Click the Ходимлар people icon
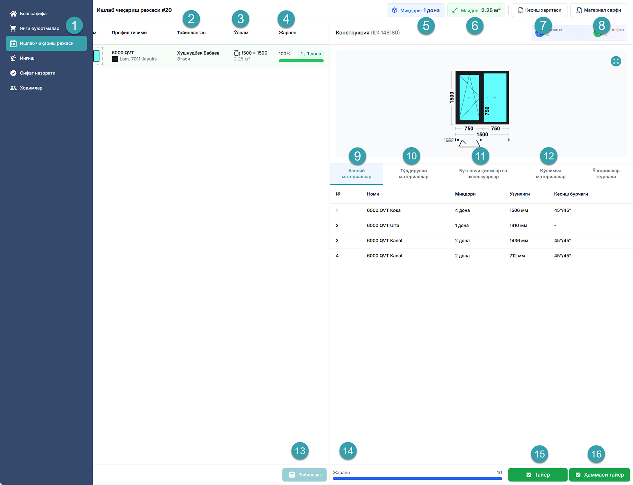Image resolution: width=633 pixels, height=485 pixels. 13,88
